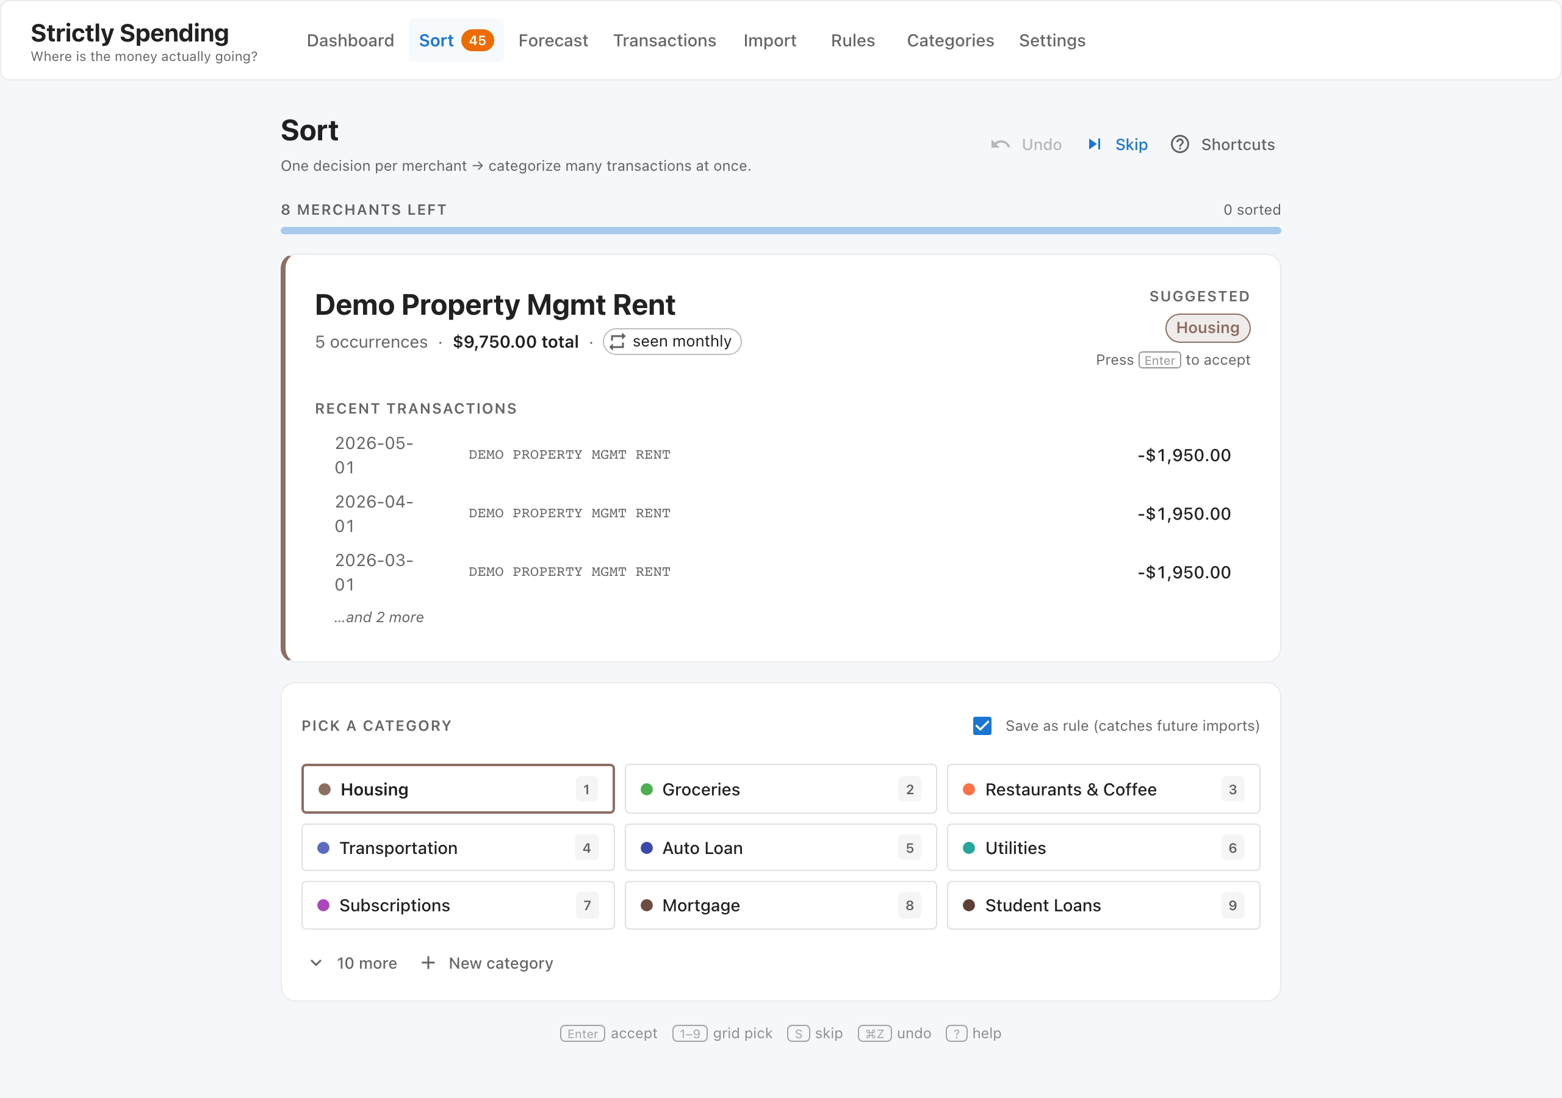Choose the Restaurants & Coffee category
The image size is (1562, 1098).
click(1104, 789)
